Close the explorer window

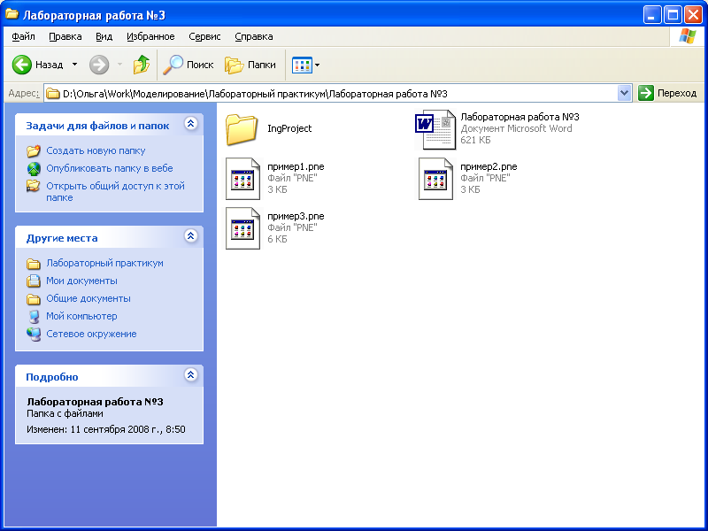[x=693, y=15]
